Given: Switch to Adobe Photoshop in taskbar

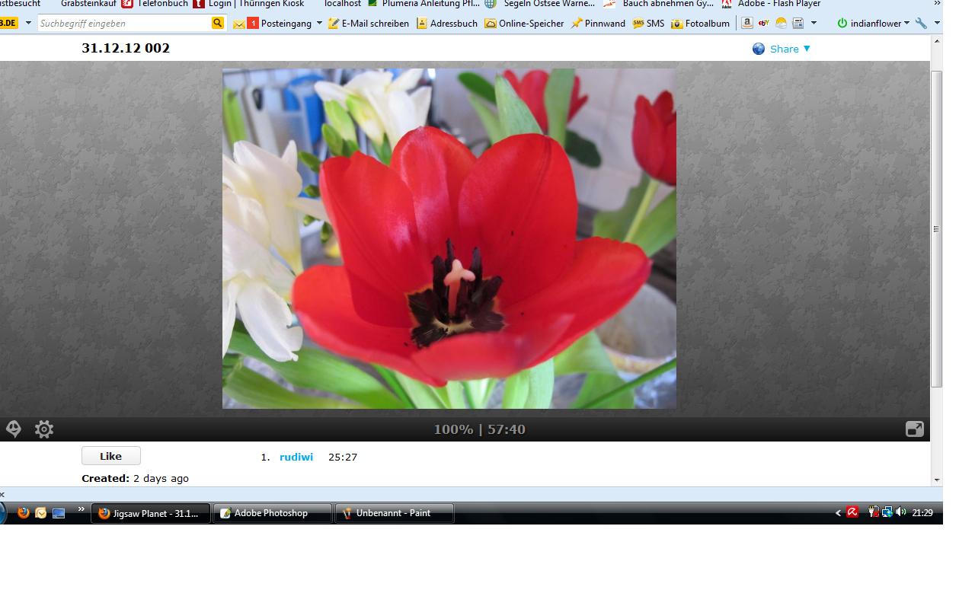Looking at the screenshot, I should pos(272,513).
